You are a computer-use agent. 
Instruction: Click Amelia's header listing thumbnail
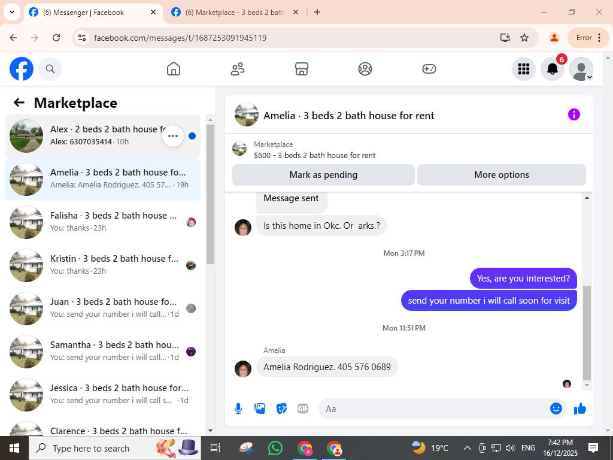coord(246,115)
